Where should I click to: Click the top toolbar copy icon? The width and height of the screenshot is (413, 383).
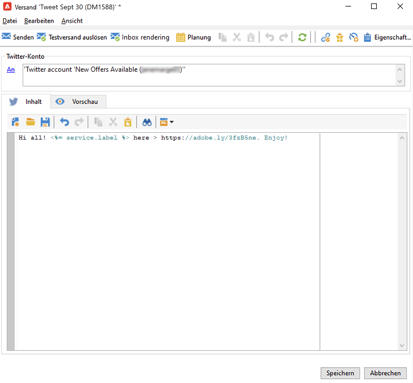[x=223, y=37]
